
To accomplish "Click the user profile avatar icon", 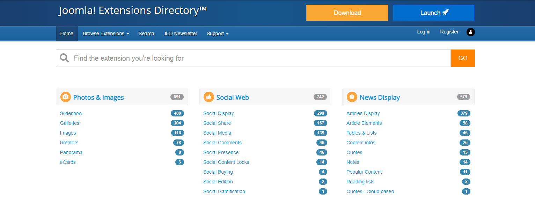I will point(470,32).
